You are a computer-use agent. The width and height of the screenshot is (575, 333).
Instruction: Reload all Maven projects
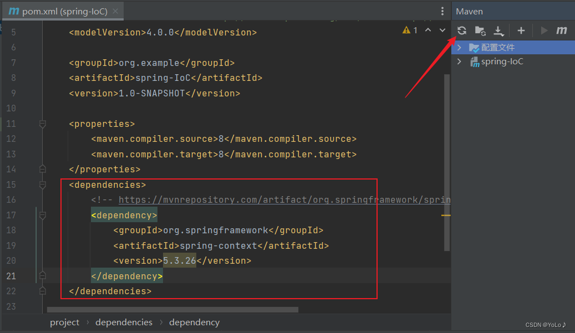[x=462, y=30]
